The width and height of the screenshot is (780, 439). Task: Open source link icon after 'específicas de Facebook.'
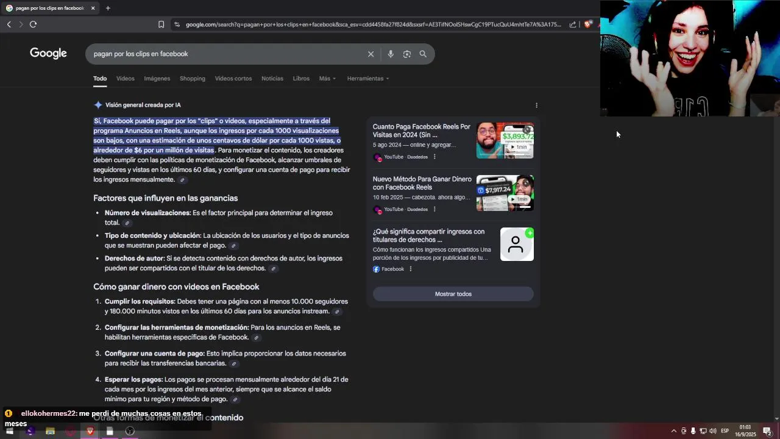click(x=257, y=338)
